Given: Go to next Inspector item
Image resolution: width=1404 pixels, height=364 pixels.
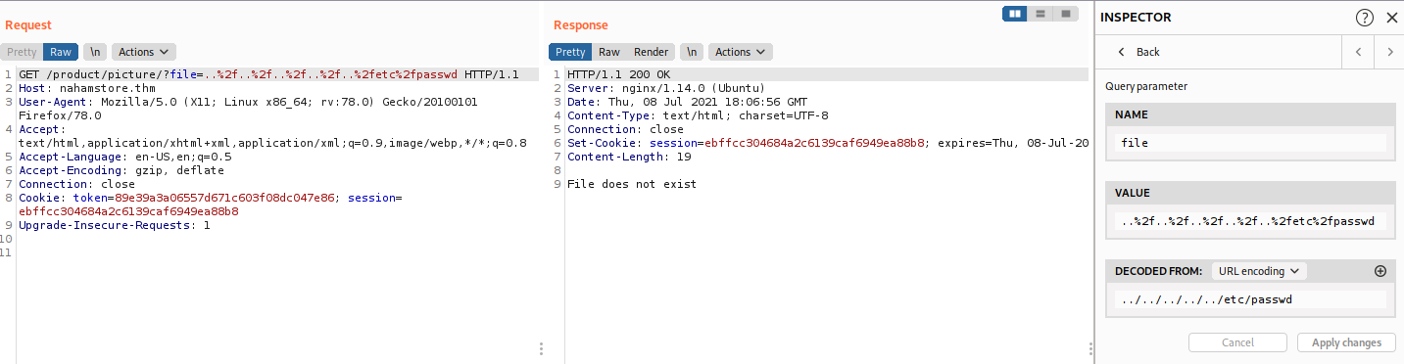Looking at the screenshot, I should 1389,52.
